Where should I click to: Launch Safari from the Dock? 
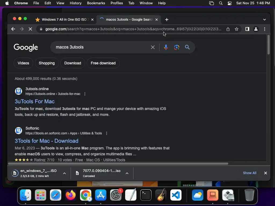tap(56, 195)
